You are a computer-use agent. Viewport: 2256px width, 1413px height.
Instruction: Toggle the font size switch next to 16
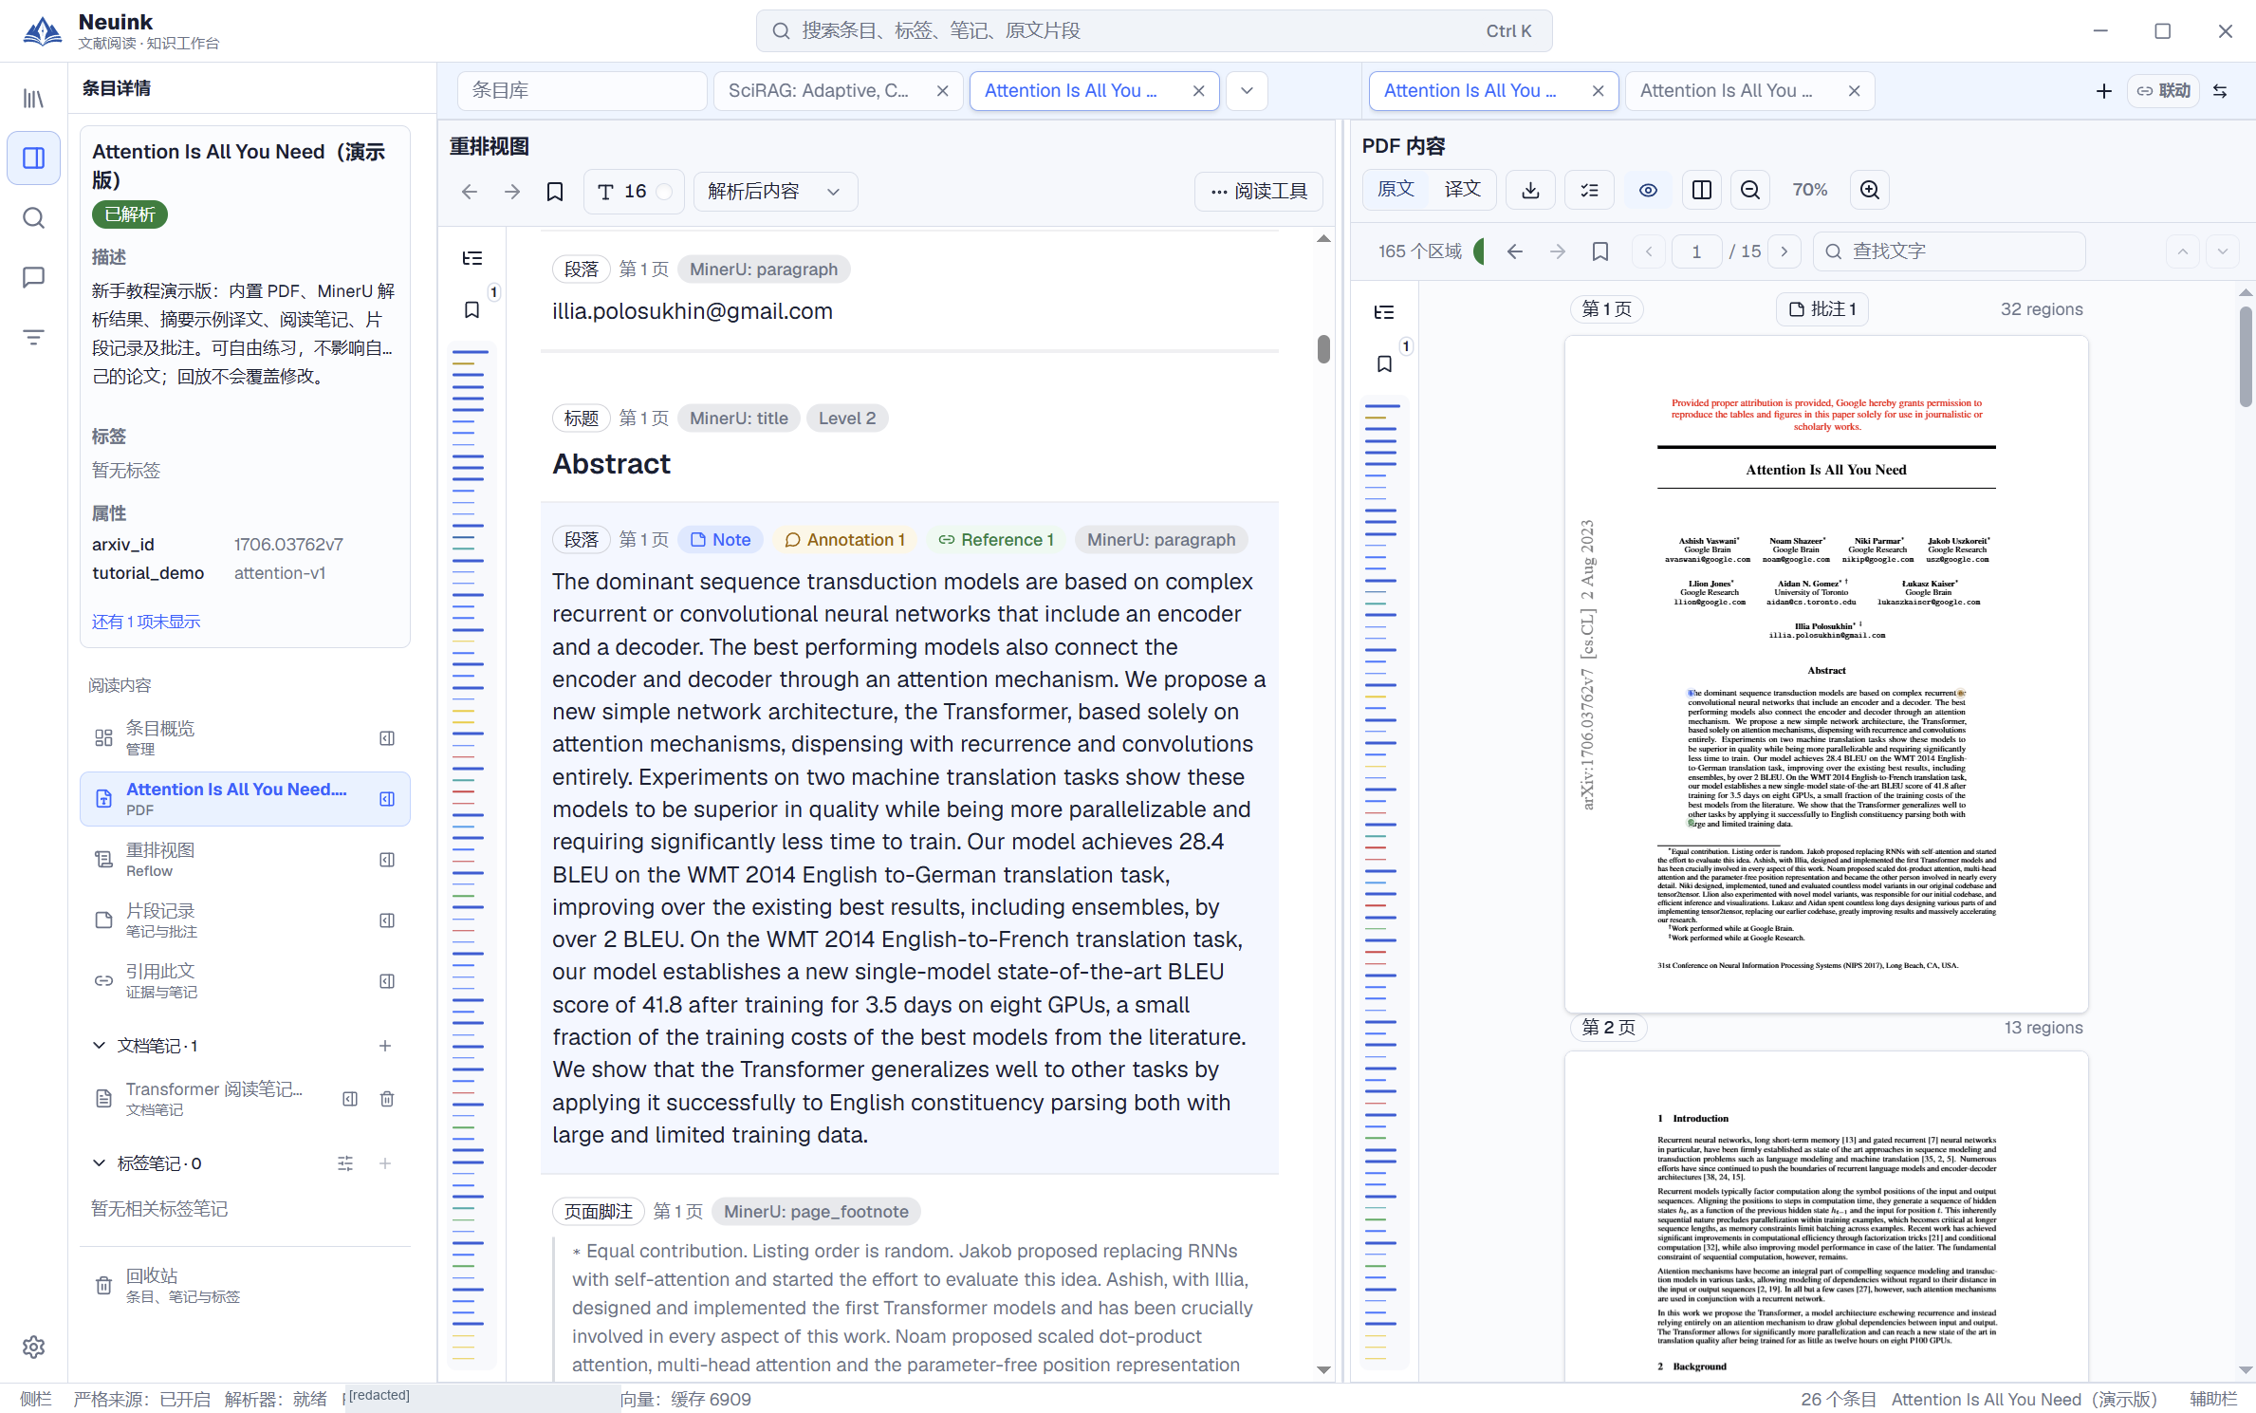[x=665, y=192]
